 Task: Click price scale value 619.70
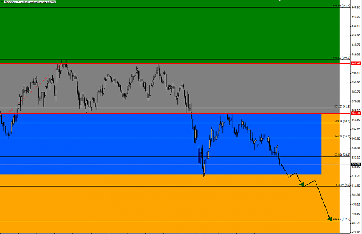tap(356, 45)
